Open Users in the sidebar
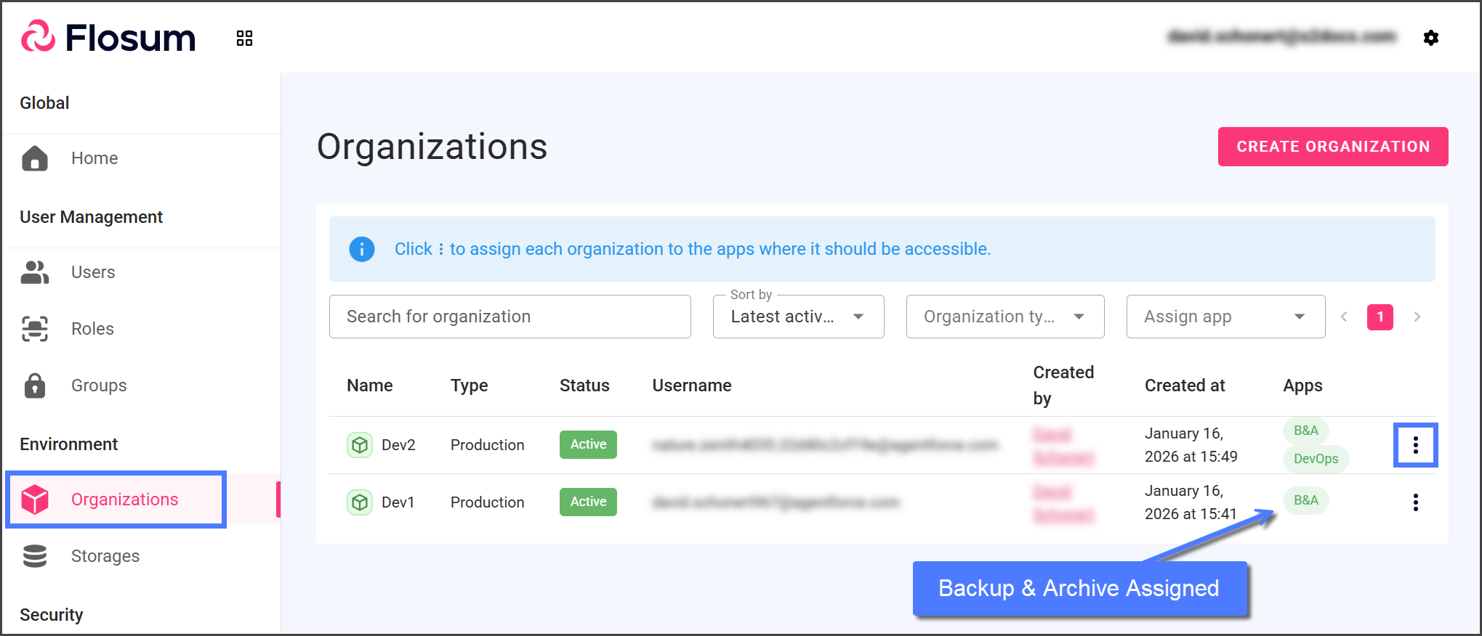This screenshot has width=1482, height=636. [x=93, y=272]
